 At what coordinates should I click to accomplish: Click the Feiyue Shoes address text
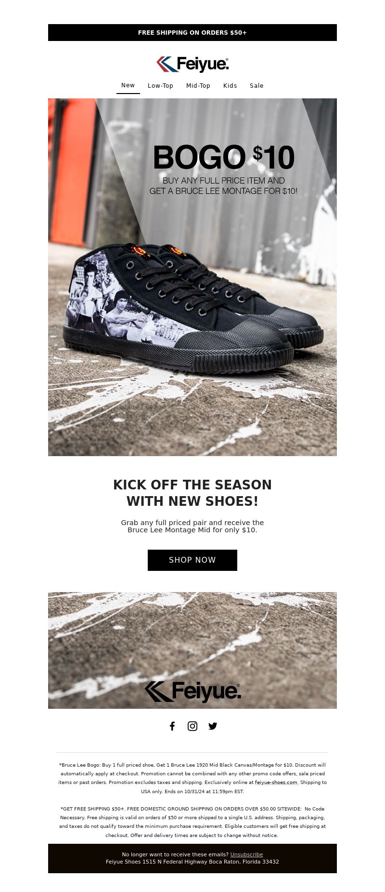coord(192,862)
